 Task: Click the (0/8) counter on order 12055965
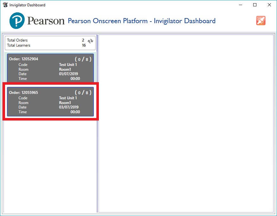coord(83,92)
